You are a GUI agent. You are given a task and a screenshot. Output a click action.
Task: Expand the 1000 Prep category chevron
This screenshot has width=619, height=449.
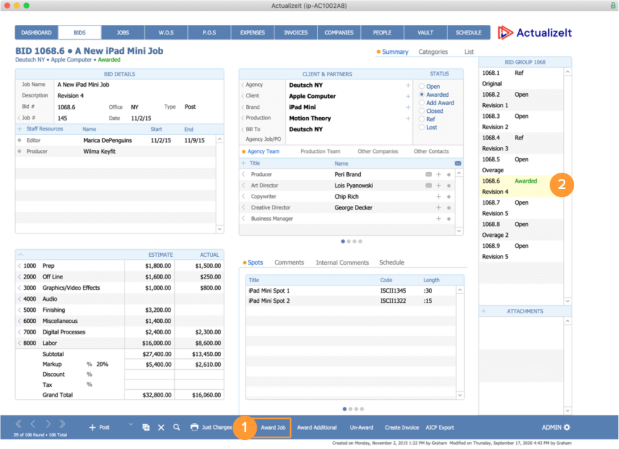[x=19, y=266]
